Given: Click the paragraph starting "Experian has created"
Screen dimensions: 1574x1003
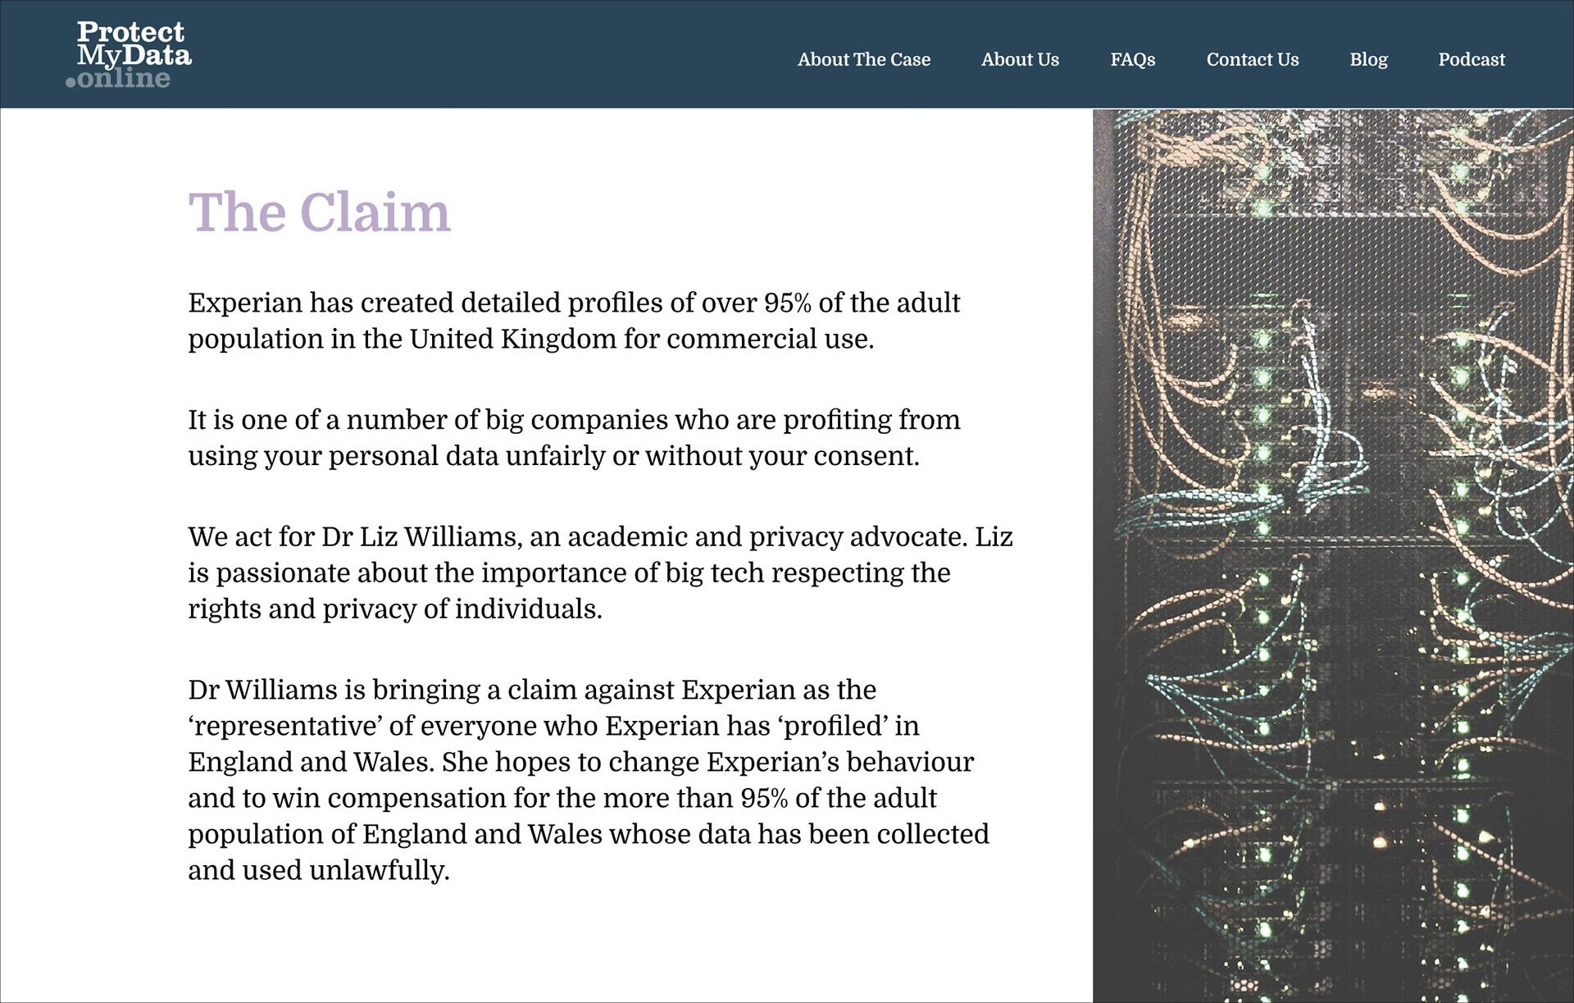Looking at the screenshot, I should pos(574,321).
